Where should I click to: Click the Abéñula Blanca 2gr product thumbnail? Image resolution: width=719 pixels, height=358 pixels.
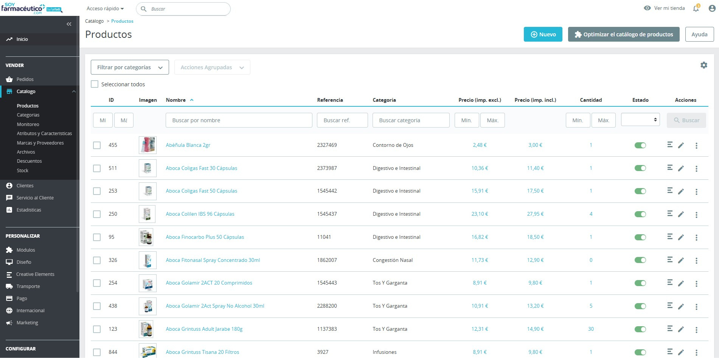148,145
